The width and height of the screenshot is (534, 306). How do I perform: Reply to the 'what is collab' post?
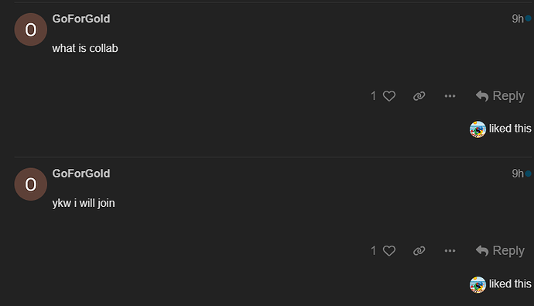tap(500, 96)
